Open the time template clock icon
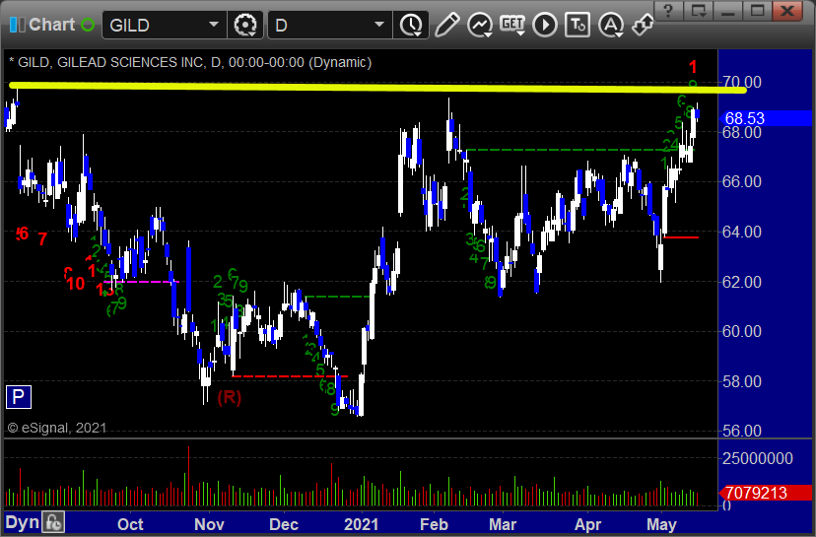Viewport: 816px width, 537px height. pos(411,25)
